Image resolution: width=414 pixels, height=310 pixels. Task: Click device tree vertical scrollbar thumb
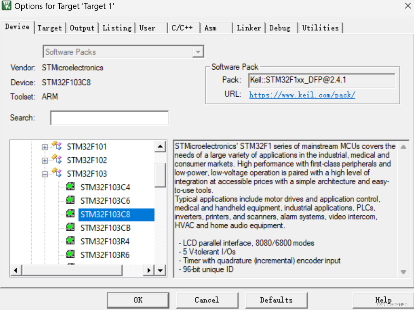[160, 175]
